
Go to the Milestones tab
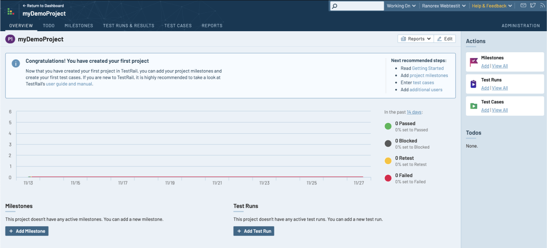tap(79, 26)
